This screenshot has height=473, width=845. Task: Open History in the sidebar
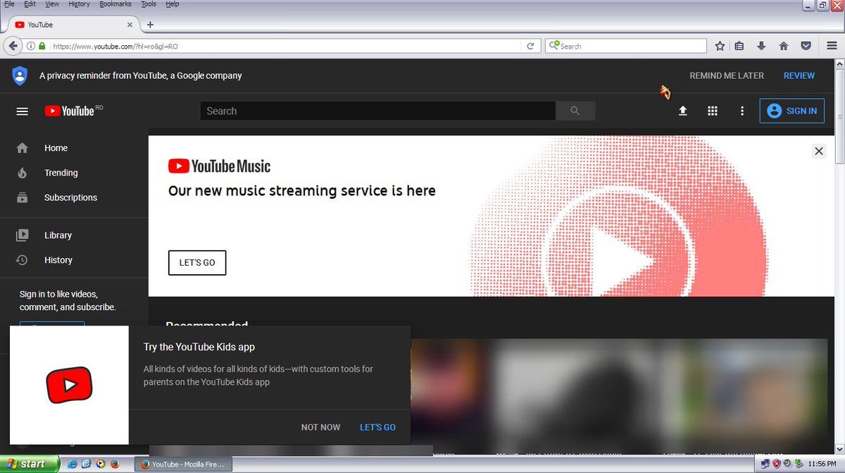(58, 260)
